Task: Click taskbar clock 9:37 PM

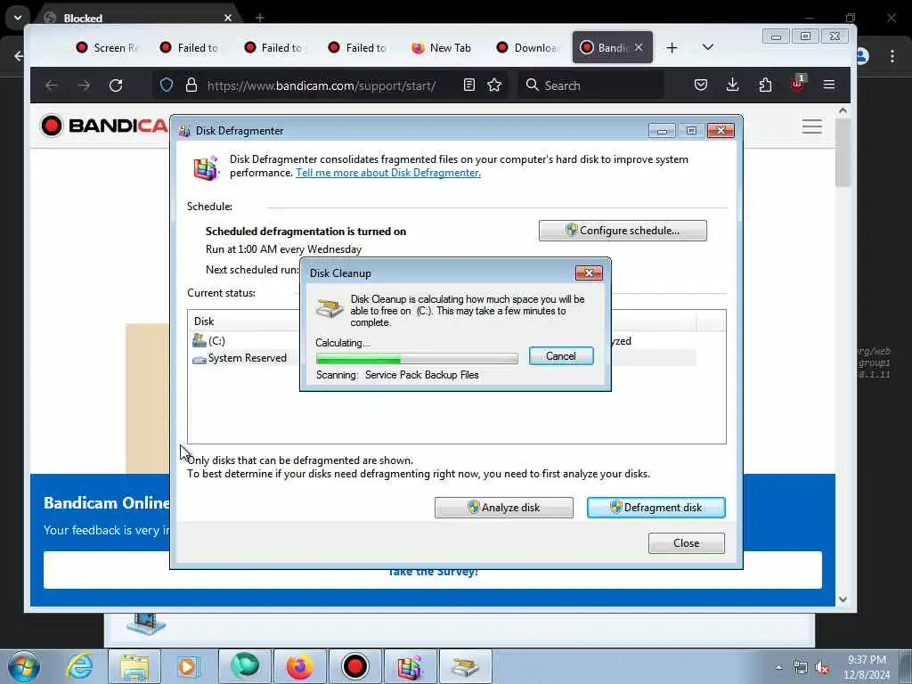Action: coord(867,667)
